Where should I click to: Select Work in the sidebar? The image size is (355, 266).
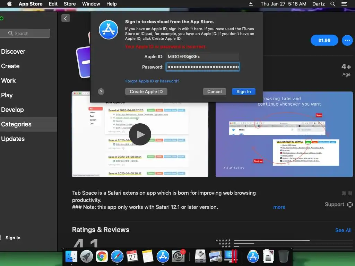coord(8,80)
